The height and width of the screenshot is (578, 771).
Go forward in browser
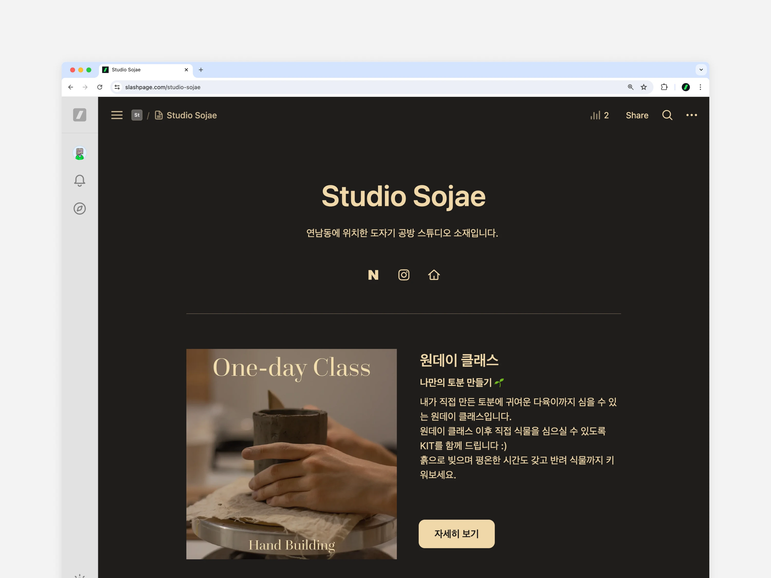click(x=85, y=87)
